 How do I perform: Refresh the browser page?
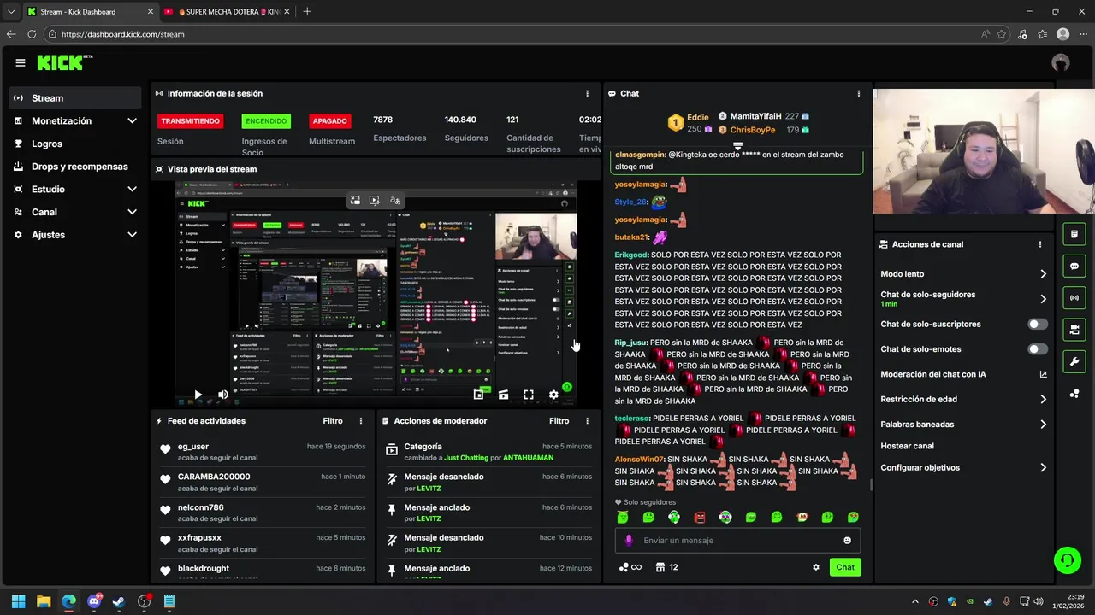point(32,34)
